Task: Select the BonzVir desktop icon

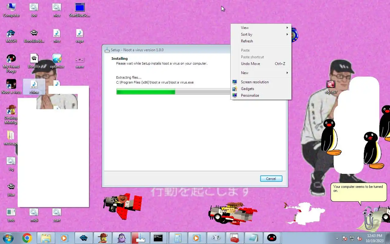Action: coord(34,61)
